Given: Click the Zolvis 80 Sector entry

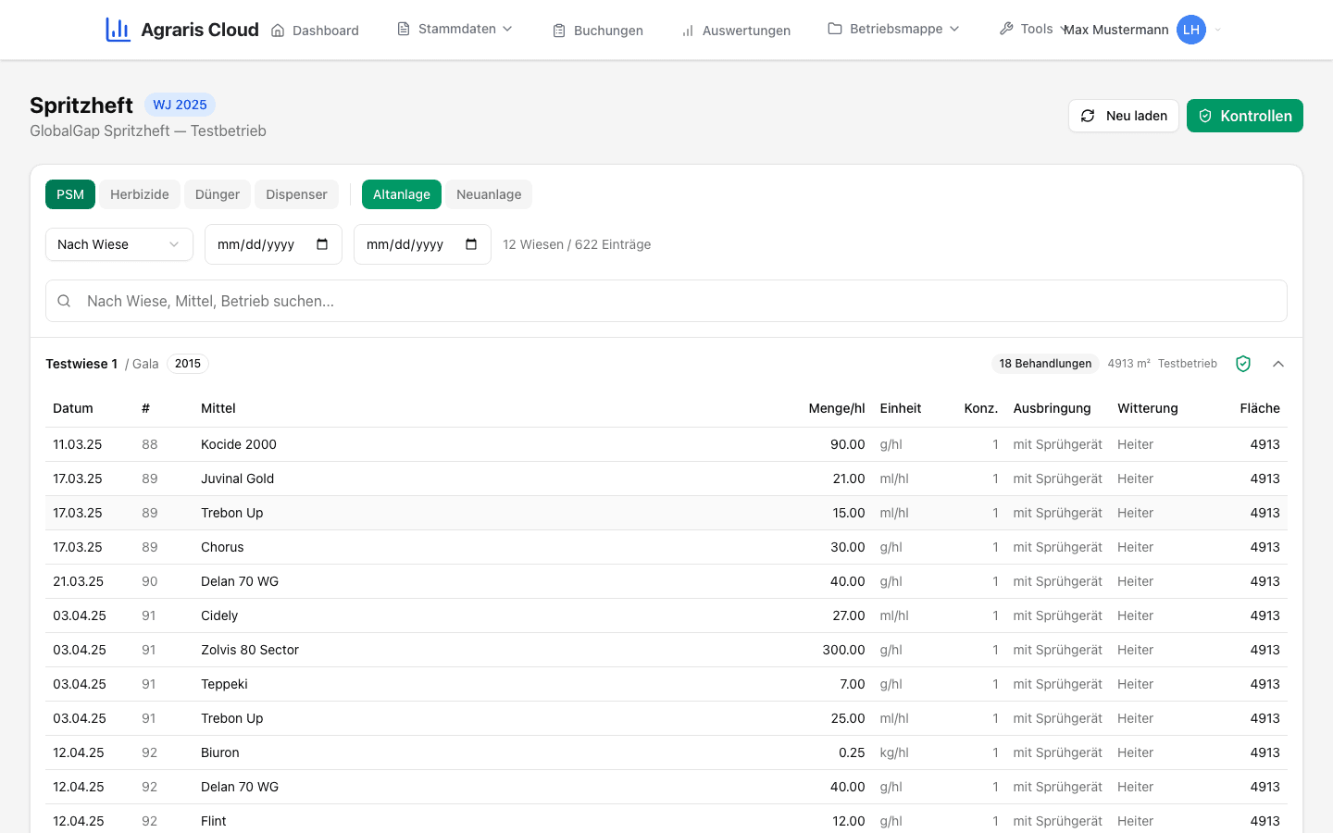Looking at the screenshot, I should pos(250,650).
